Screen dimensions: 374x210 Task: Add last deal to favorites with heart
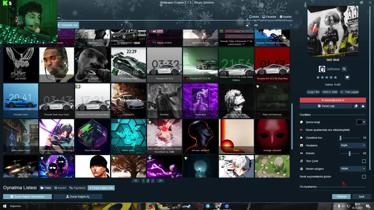[x=347, y=77]
